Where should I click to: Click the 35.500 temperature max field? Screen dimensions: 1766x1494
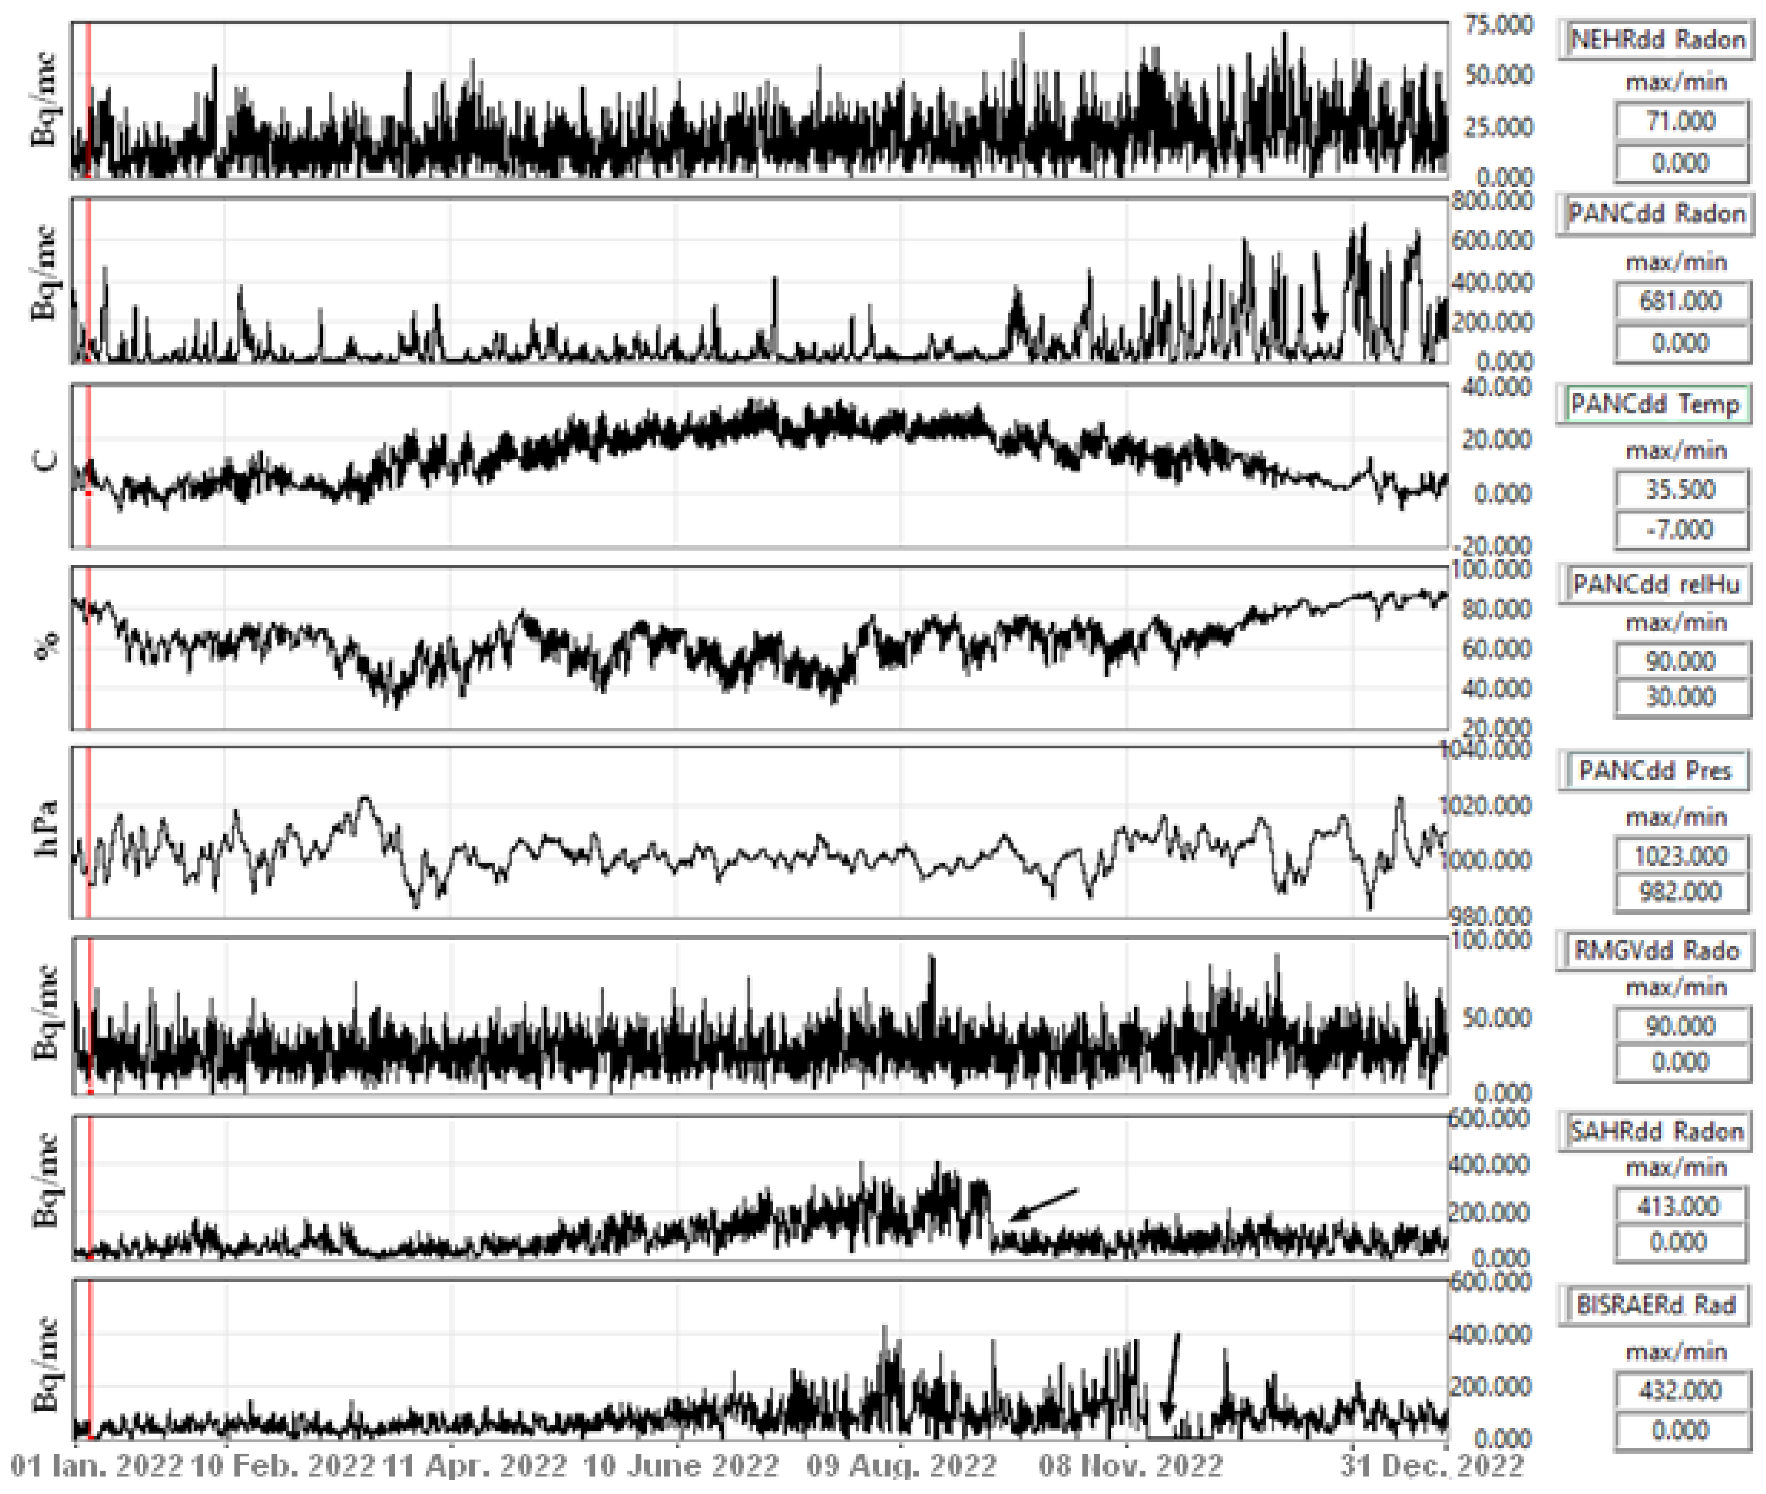[1680, 490]
